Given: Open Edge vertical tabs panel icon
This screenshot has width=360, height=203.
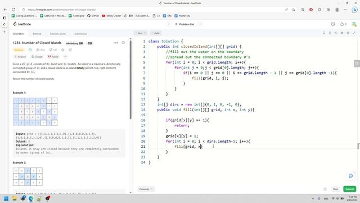Looking at the screenshot, I should click(4, 17).
